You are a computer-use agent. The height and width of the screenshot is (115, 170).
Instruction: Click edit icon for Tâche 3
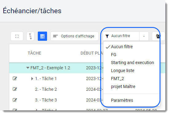click(x=15, y=100)
